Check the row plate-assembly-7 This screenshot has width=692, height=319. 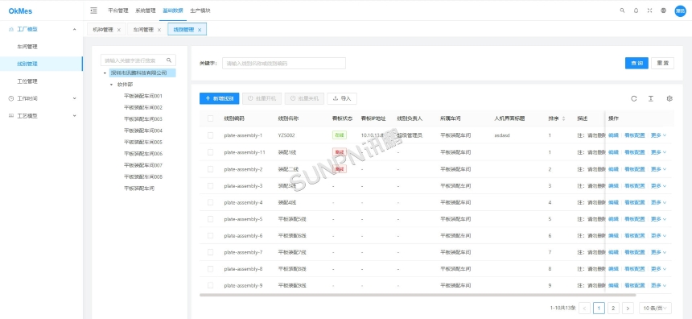pos(211,252)
